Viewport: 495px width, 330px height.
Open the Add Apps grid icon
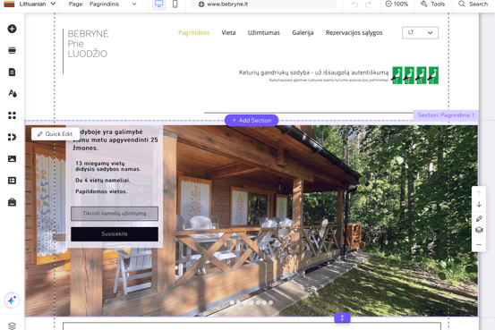pos(12,115)
